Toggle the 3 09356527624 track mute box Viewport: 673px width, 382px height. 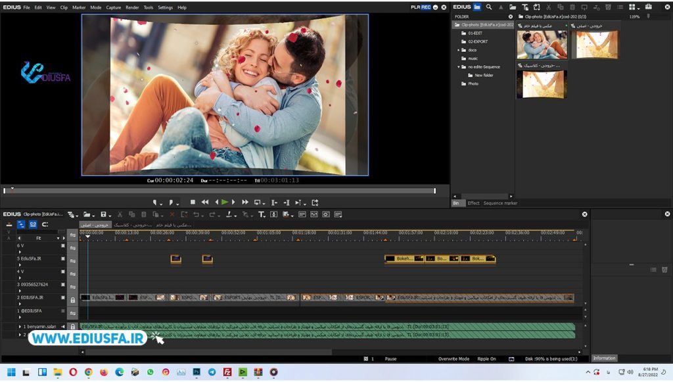[63, 285]
